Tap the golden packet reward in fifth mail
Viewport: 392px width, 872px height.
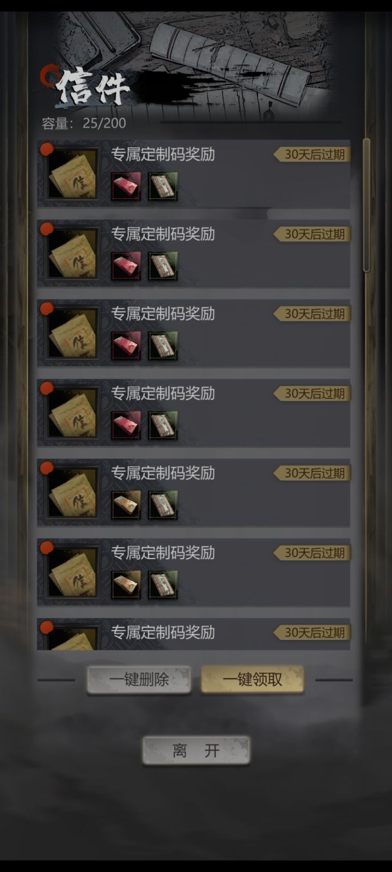pyautogui.click(x=126, y=505)
